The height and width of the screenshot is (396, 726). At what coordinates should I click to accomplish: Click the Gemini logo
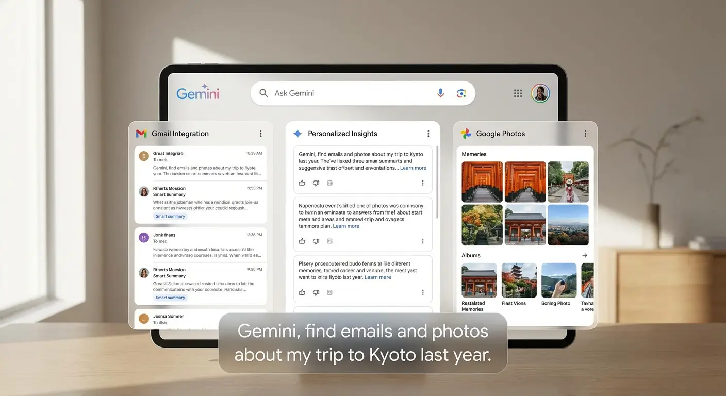[x=197, y=93]
